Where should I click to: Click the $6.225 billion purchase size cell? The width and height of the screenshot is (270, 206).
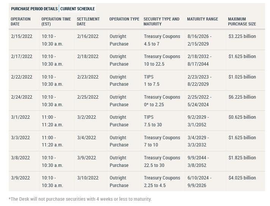click(x=242, y=97)
